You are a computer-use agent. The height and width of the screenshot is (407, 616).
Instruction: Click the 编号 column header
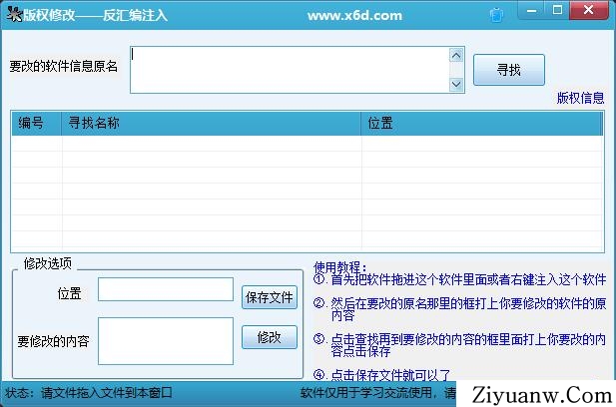coord(37,124)
